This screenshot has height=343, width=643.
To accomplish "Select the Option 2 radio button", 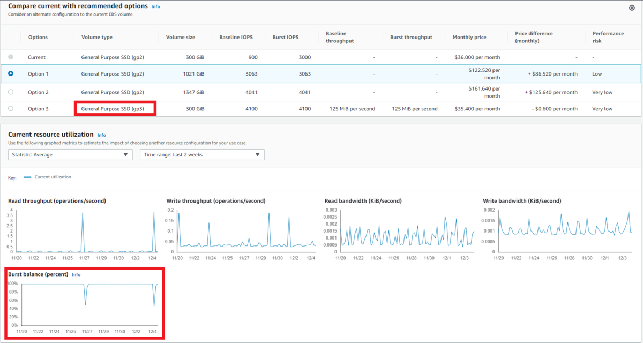I will point(11,92).
